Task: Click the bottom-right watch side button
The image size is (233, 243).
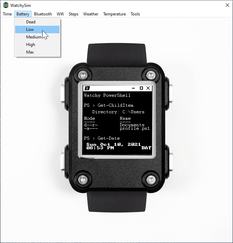Action: pyautogui.click(x=171, y=162)
